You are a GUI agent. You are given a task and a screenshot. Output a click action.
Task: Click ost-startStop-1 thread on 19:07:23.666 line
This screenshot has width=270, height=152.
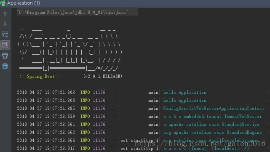tap(139, 140)
